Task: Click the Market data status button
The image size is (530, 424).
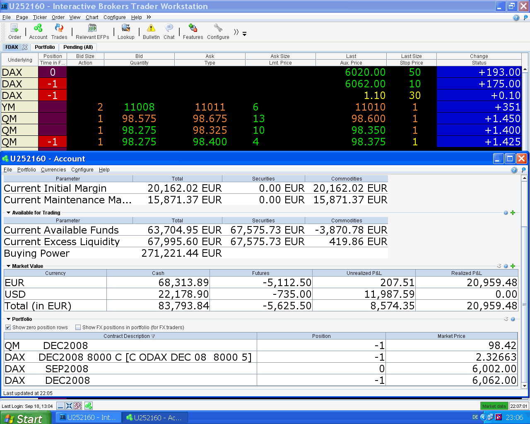Action: click(x=494, y=406)
